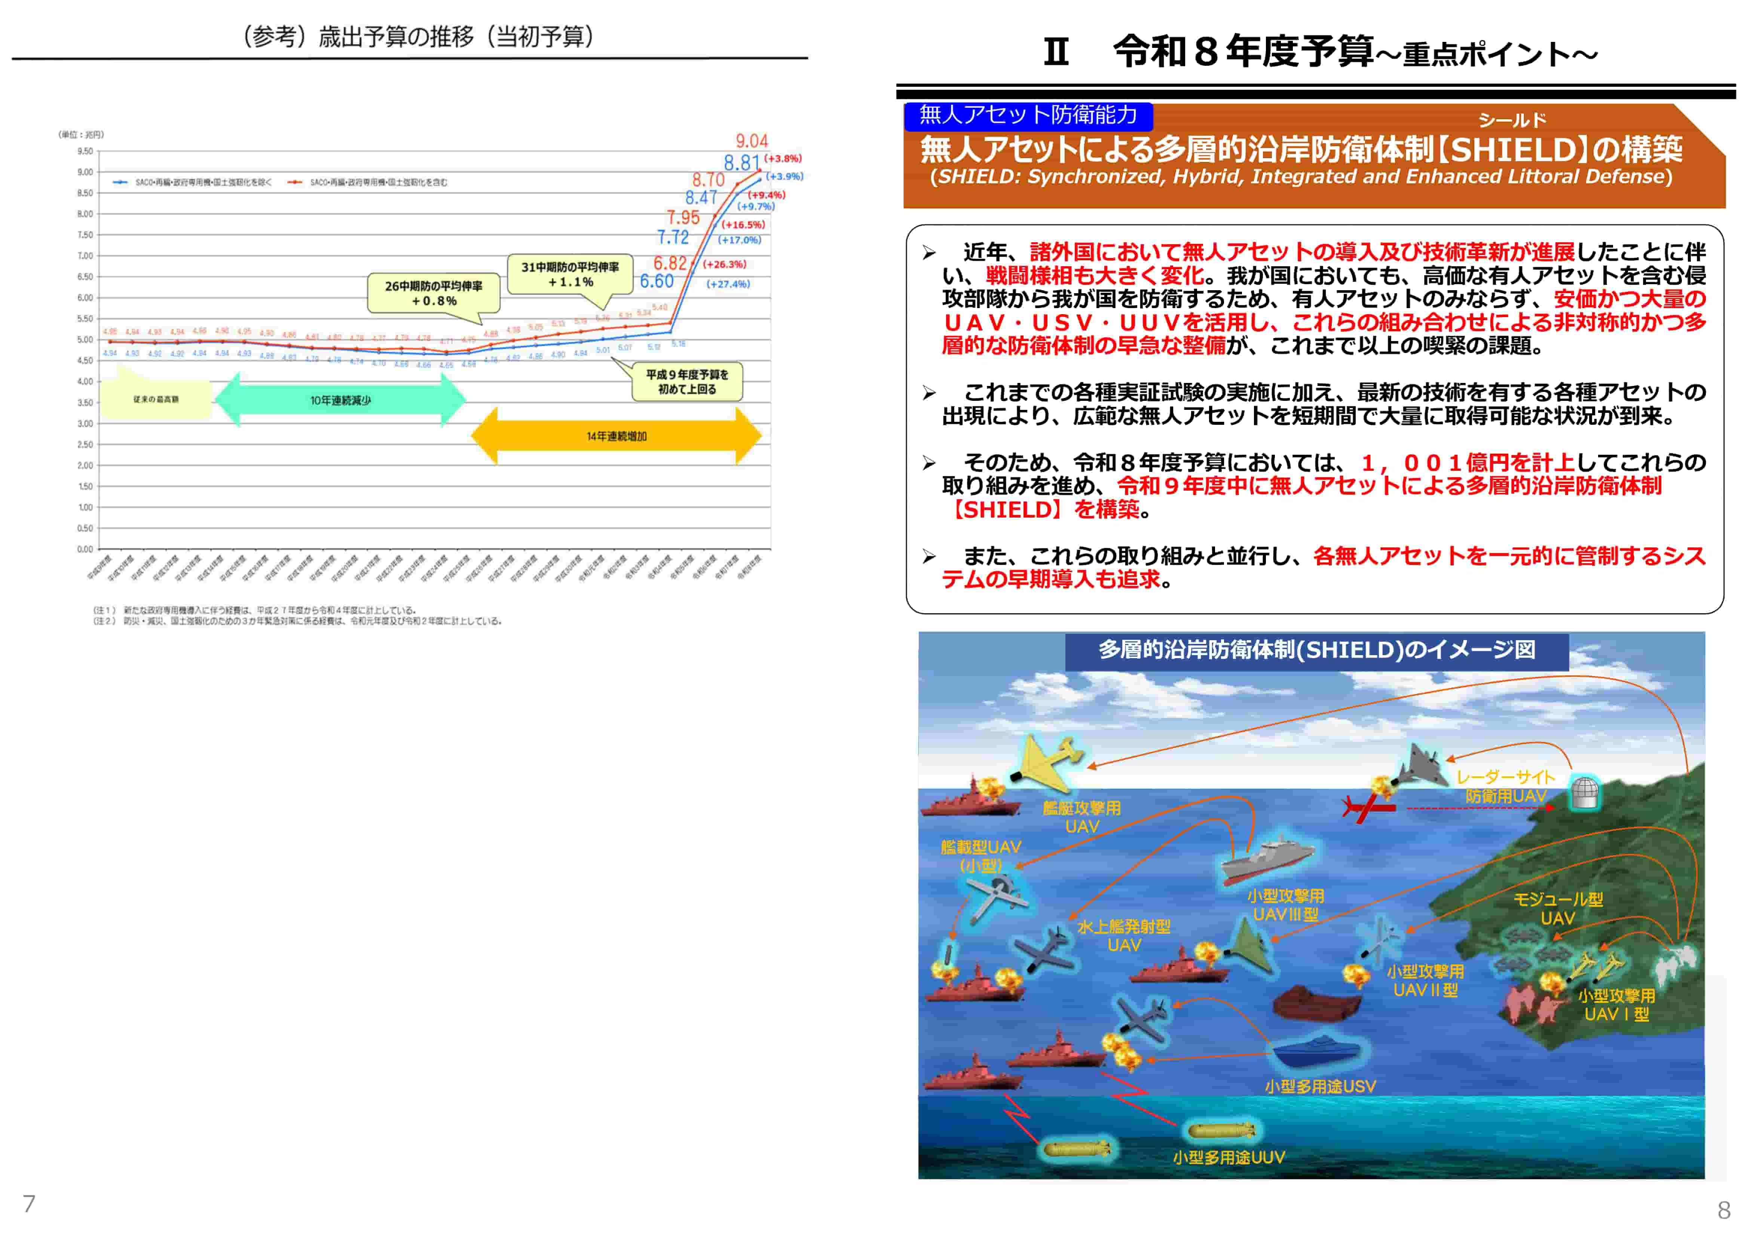
Task: Click the '31中期防の平均伸率' callout box
Action: tap(570, 274)
